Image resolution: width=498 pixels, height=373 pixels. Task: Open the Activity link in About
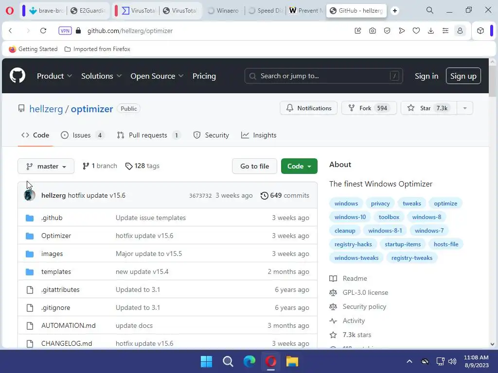tap(347, 321)
